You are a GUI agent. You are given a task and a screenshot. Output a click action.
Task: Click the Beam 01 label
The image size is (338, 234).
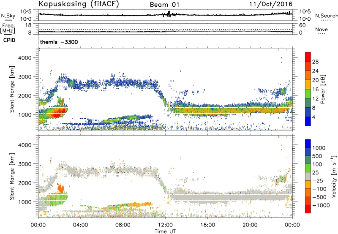[x=164, y=5]
